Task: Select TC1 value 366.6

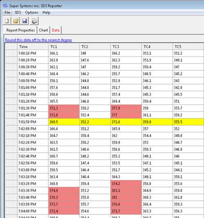Action: point(64,129)
